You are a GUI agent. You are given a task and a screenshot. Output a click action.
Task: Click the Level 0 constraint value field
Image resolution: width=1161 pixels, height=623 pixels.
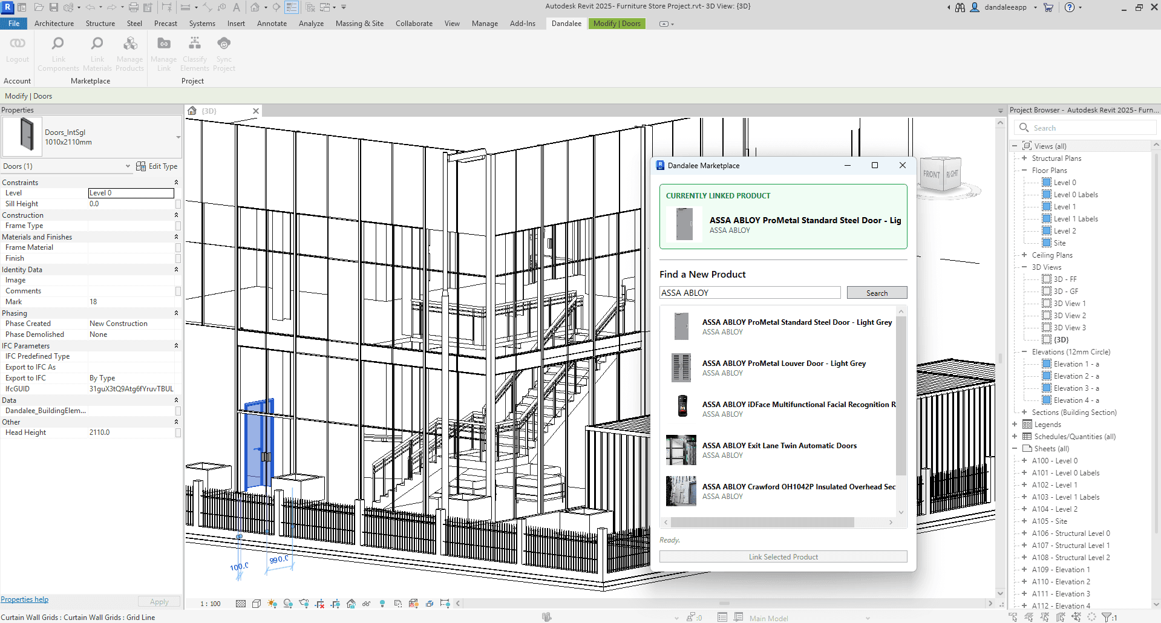[x=131, y=193]
